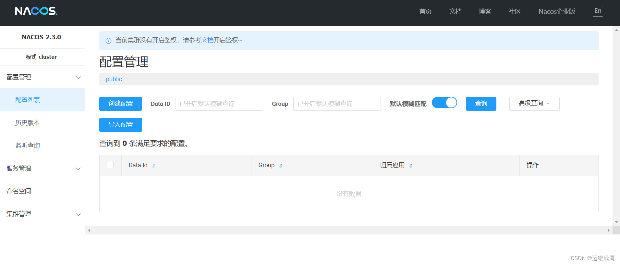Viewport: 620px width, 264px height.
Task: Open 历史版本 in the sidebar
Action: point(43,123)
